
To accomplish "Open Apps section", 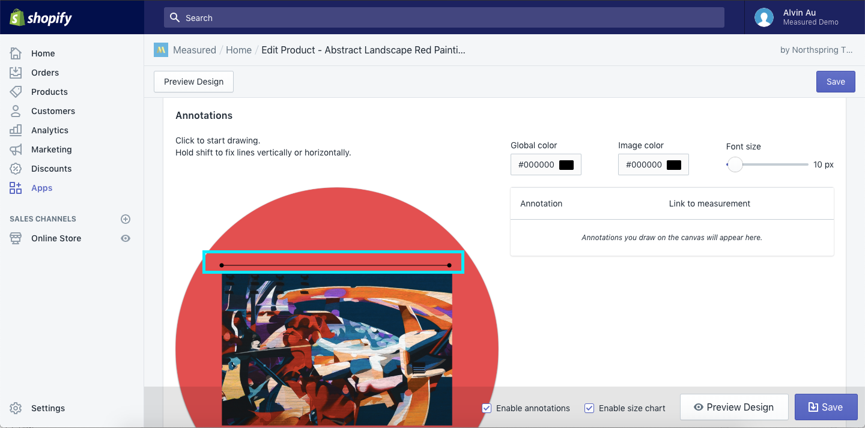I will (41, 188).
